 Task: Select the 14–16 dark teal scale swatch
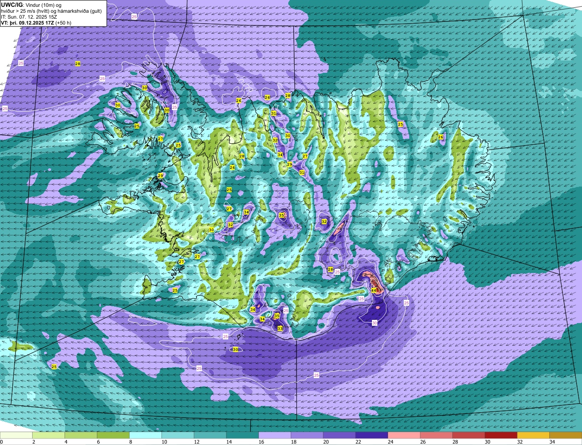(242, 435)
